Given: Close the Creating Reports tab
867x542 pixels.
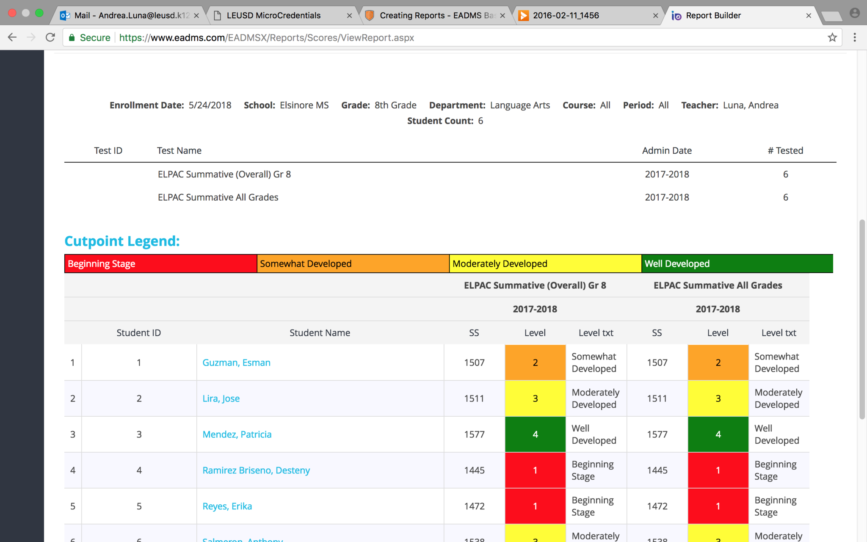Looking at the screenshot, I should pos(503,16).
